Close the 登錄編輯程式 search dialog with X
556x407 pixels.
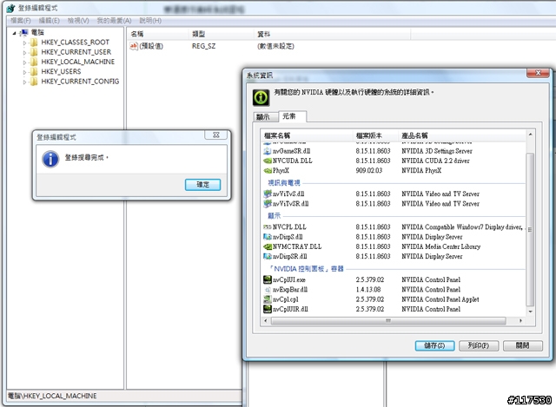pyautogui.click(x=216, y=135)
